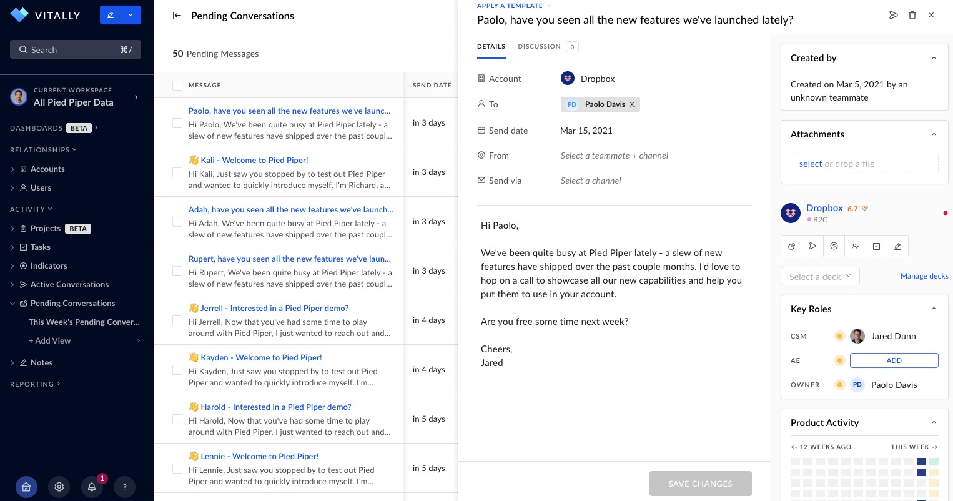Open help question mark button
The height and width of the screenshot is (501, 953).
(125, 487)
